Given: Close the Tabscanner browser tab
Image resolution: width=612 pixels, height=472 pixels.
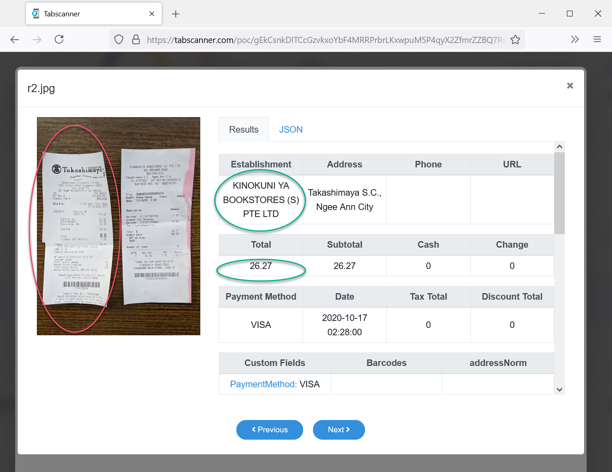Looking at the screenshot, I should pos(152,14).
